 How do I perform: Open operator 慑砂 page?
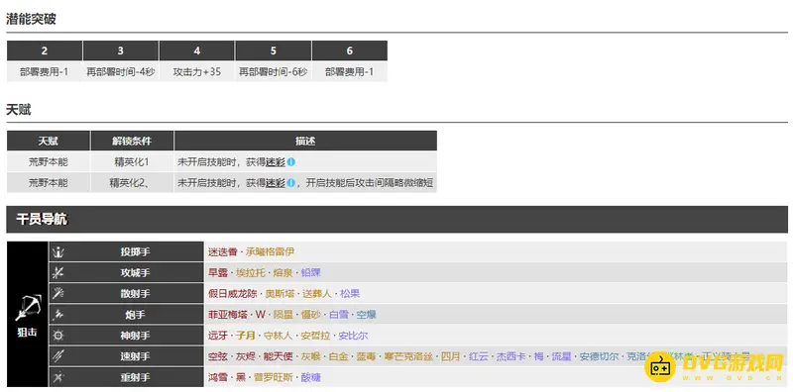311,315
